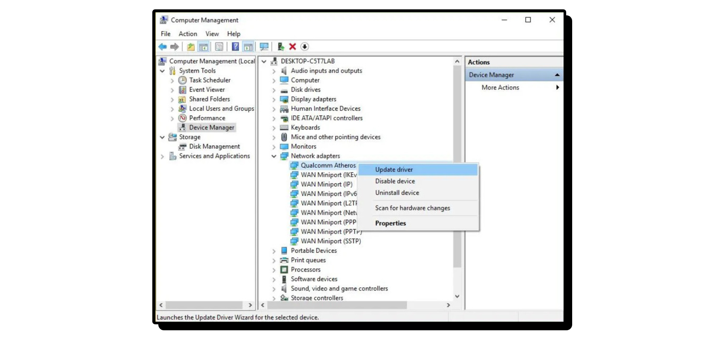
Task: Click the Update driver toolbar icon with green arrow
Action: click(x=281, y=47)
